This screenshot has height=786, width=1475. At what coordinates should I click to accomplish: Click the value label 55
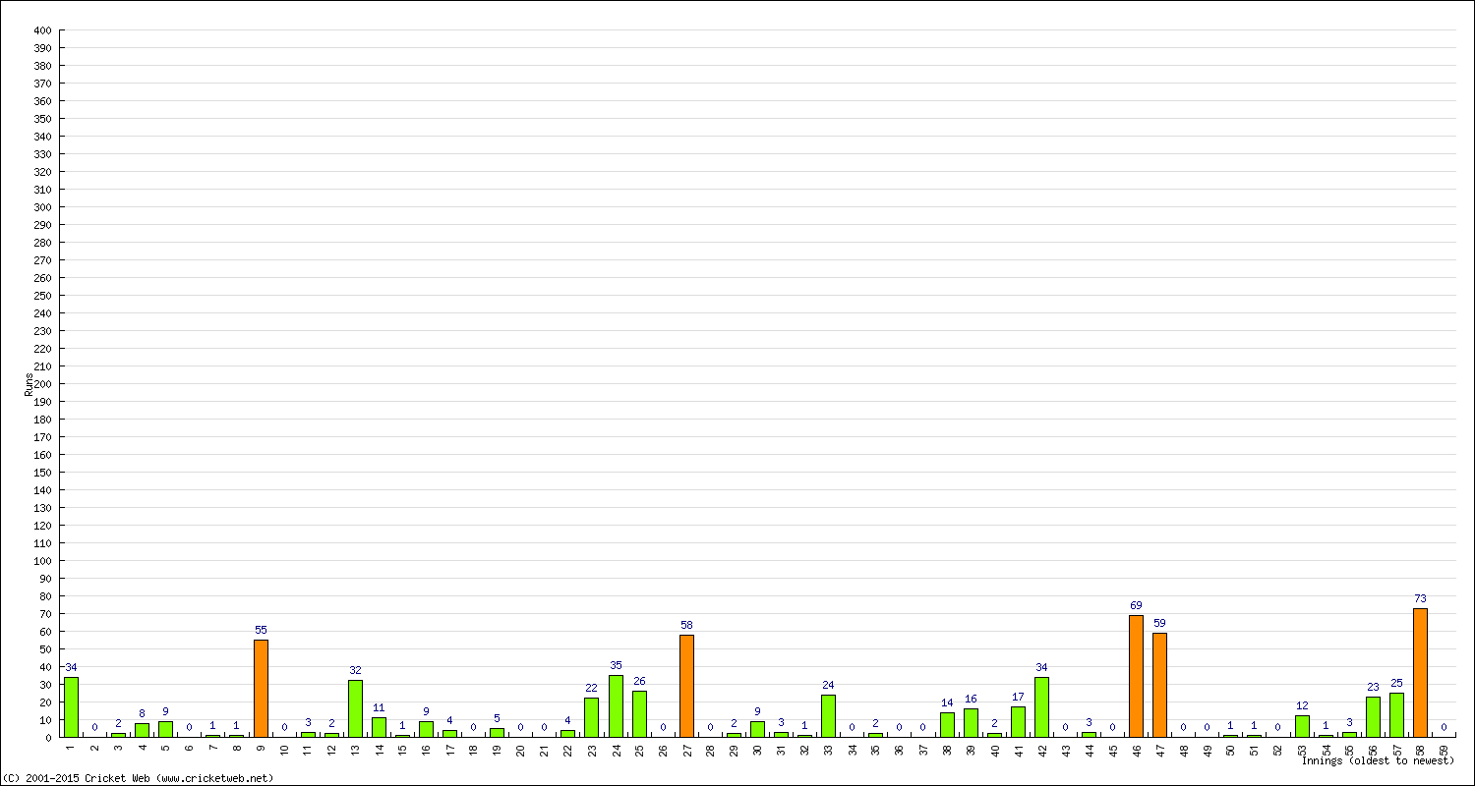[x=261, y=630]
